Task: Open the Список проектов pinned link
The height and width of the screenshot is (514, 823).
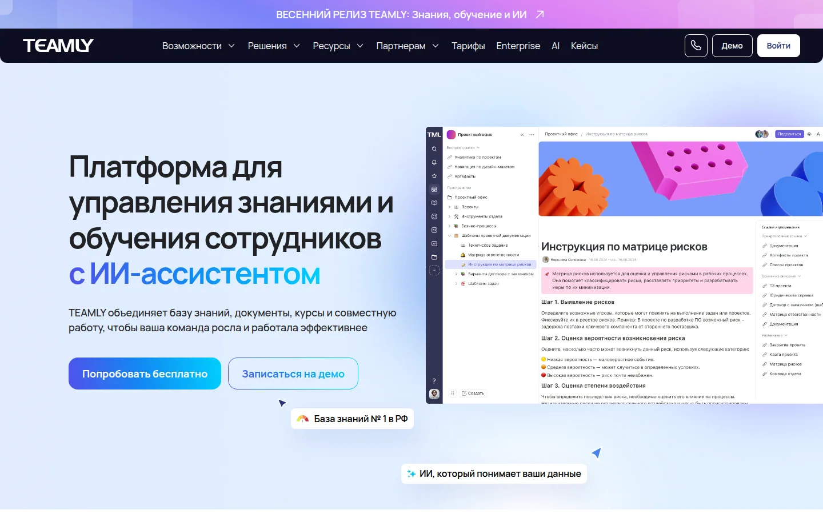Action: (786, 265)
